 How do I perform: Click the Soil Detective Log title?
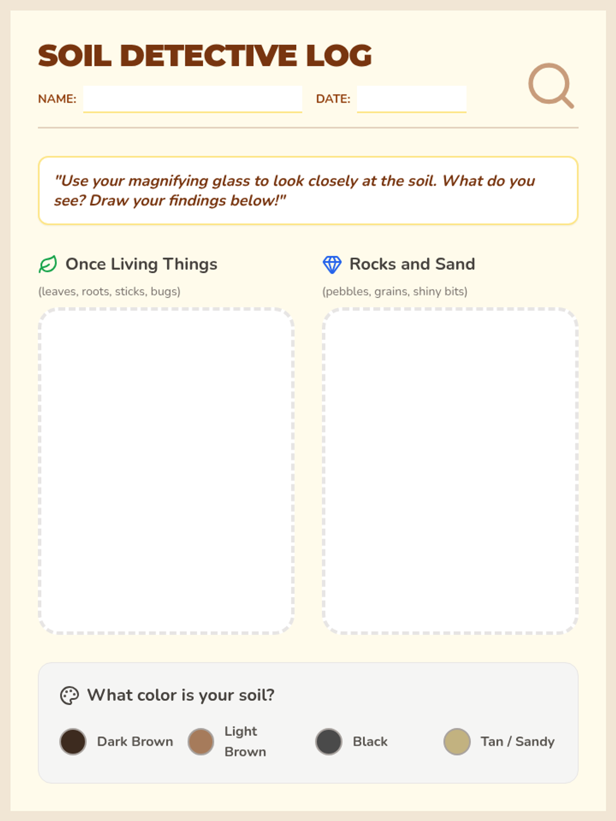tap(205, 55)
